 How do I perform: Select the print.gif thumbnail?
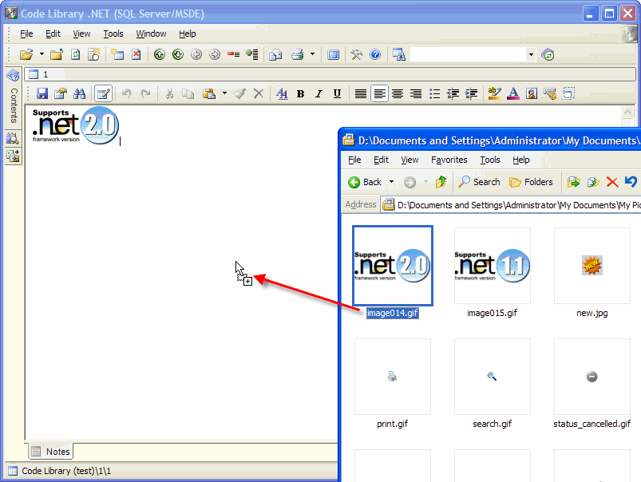tap(393, 377)
